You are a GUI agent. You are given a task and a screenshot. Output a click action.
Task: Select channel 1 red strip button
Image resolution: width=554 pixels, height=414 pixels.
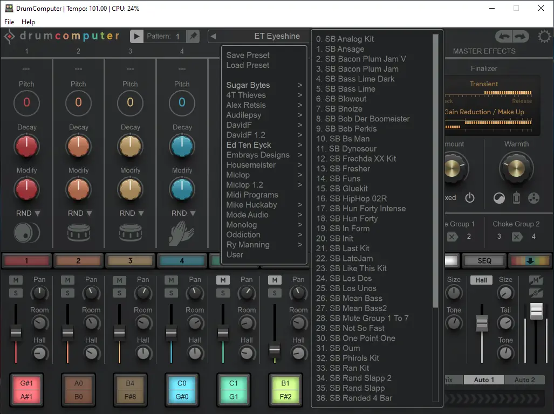coord(26,261)
